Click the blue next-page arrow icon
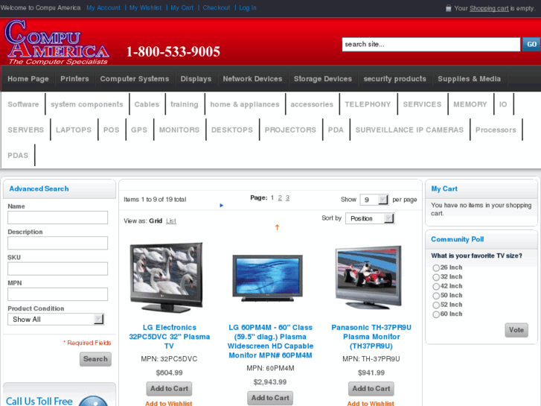Screen dimensions: 541x406 [222, 206]
